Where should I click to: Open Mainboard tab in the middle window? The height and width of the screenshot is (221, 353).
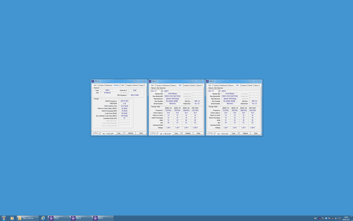pos(166,86)
